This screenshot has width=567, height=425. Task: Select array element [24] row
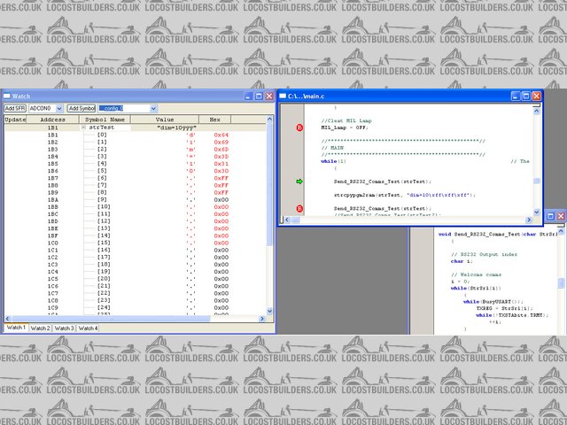pos(136,308)
